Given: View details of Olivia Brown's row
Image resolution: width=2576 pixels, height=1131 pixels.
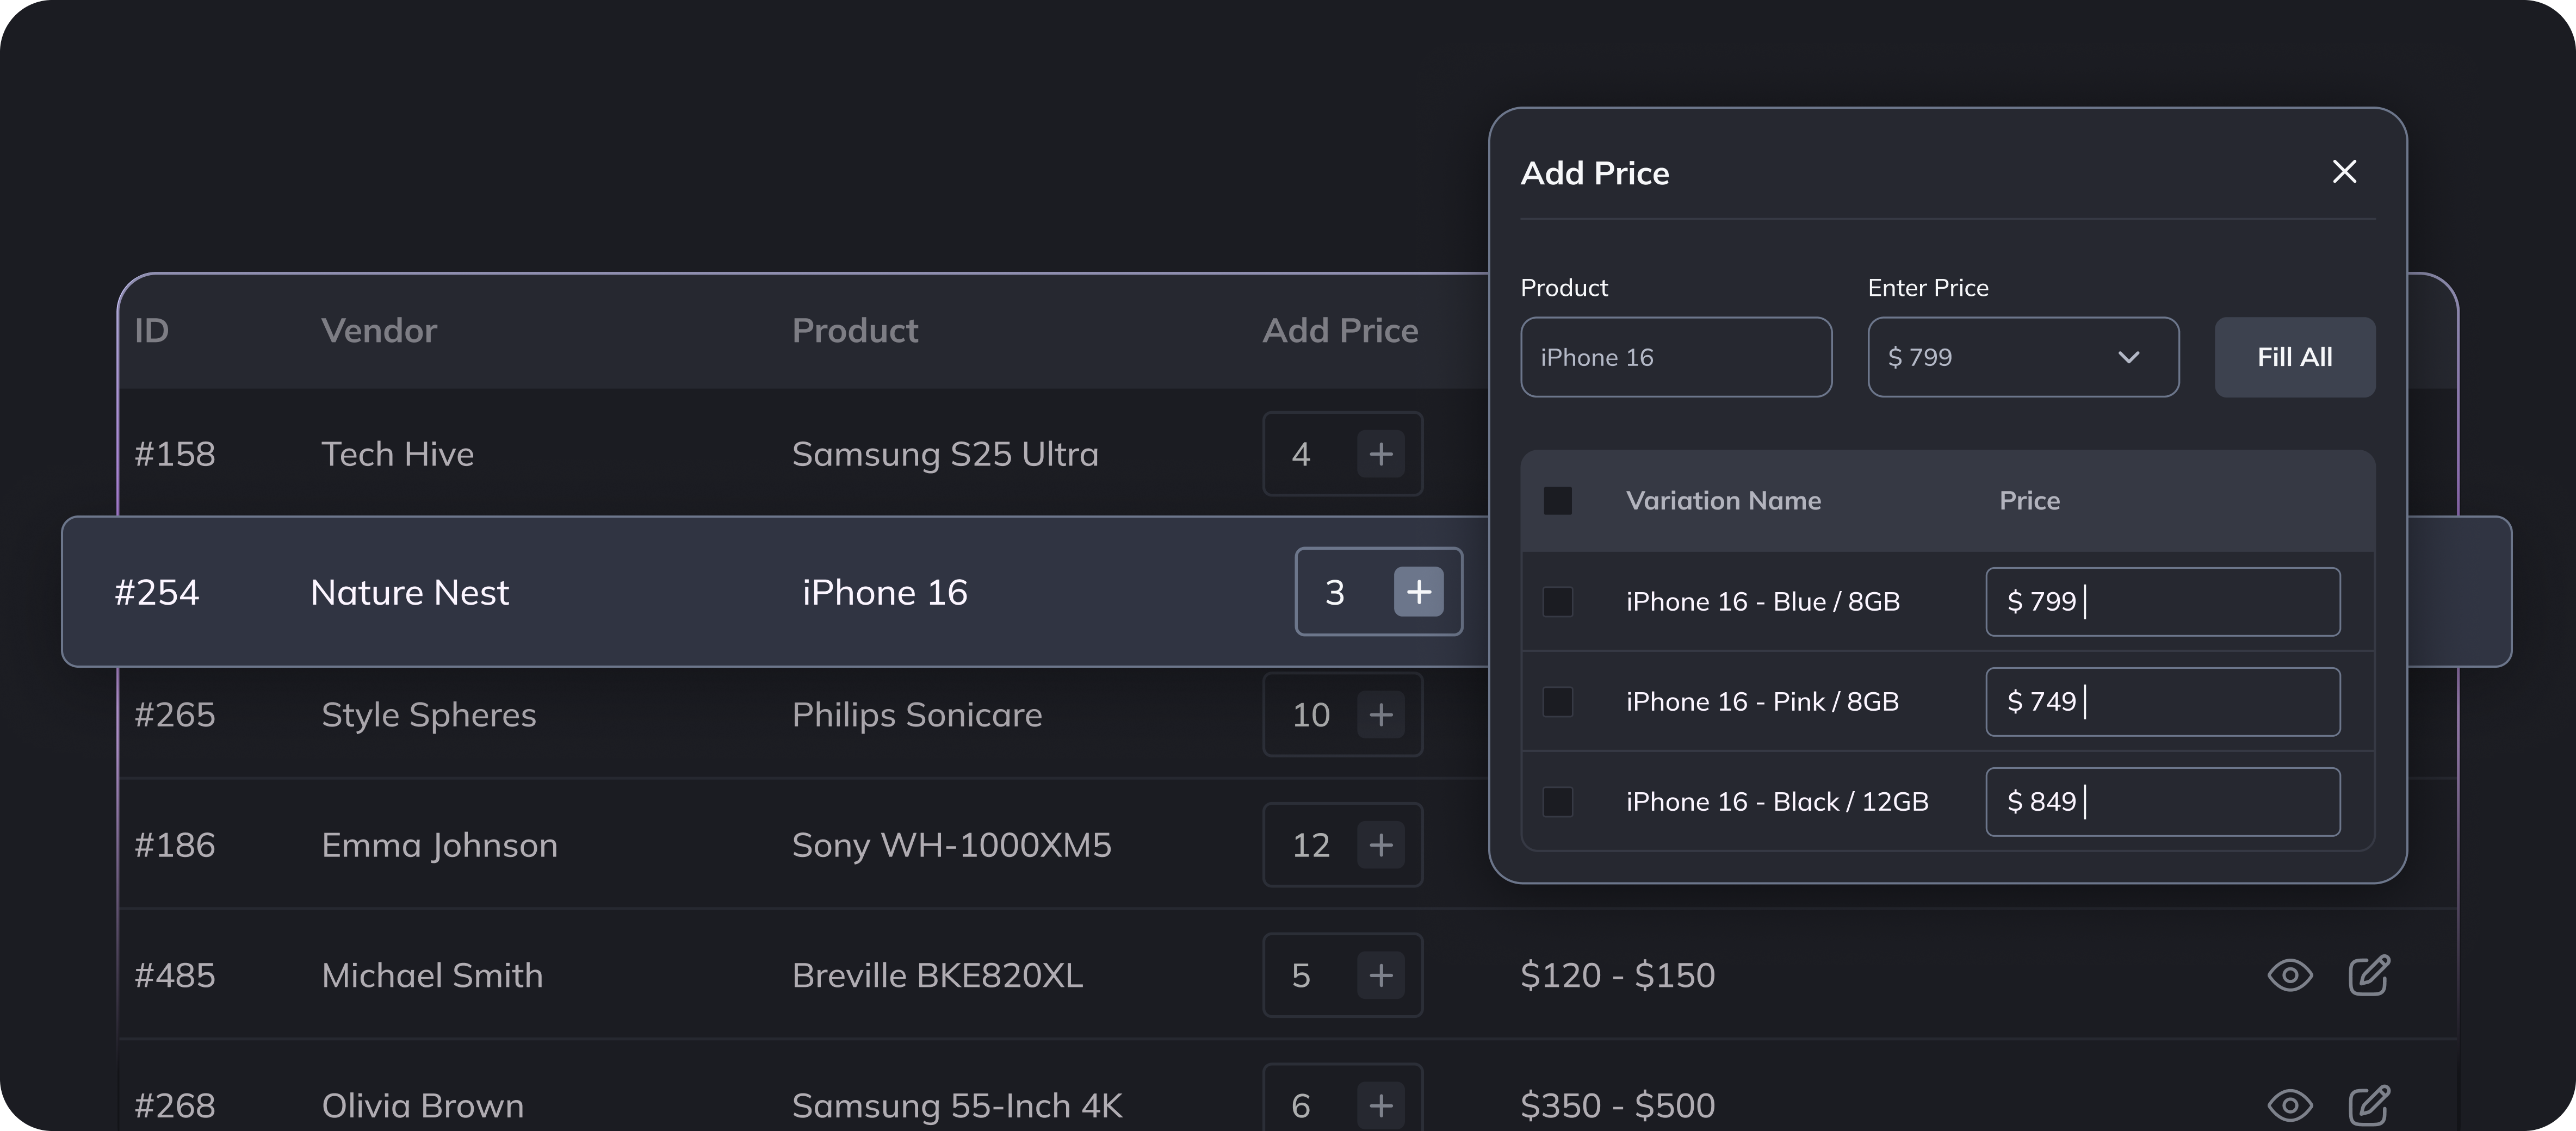Looking at the screenshot, I should [2290, 1105].
